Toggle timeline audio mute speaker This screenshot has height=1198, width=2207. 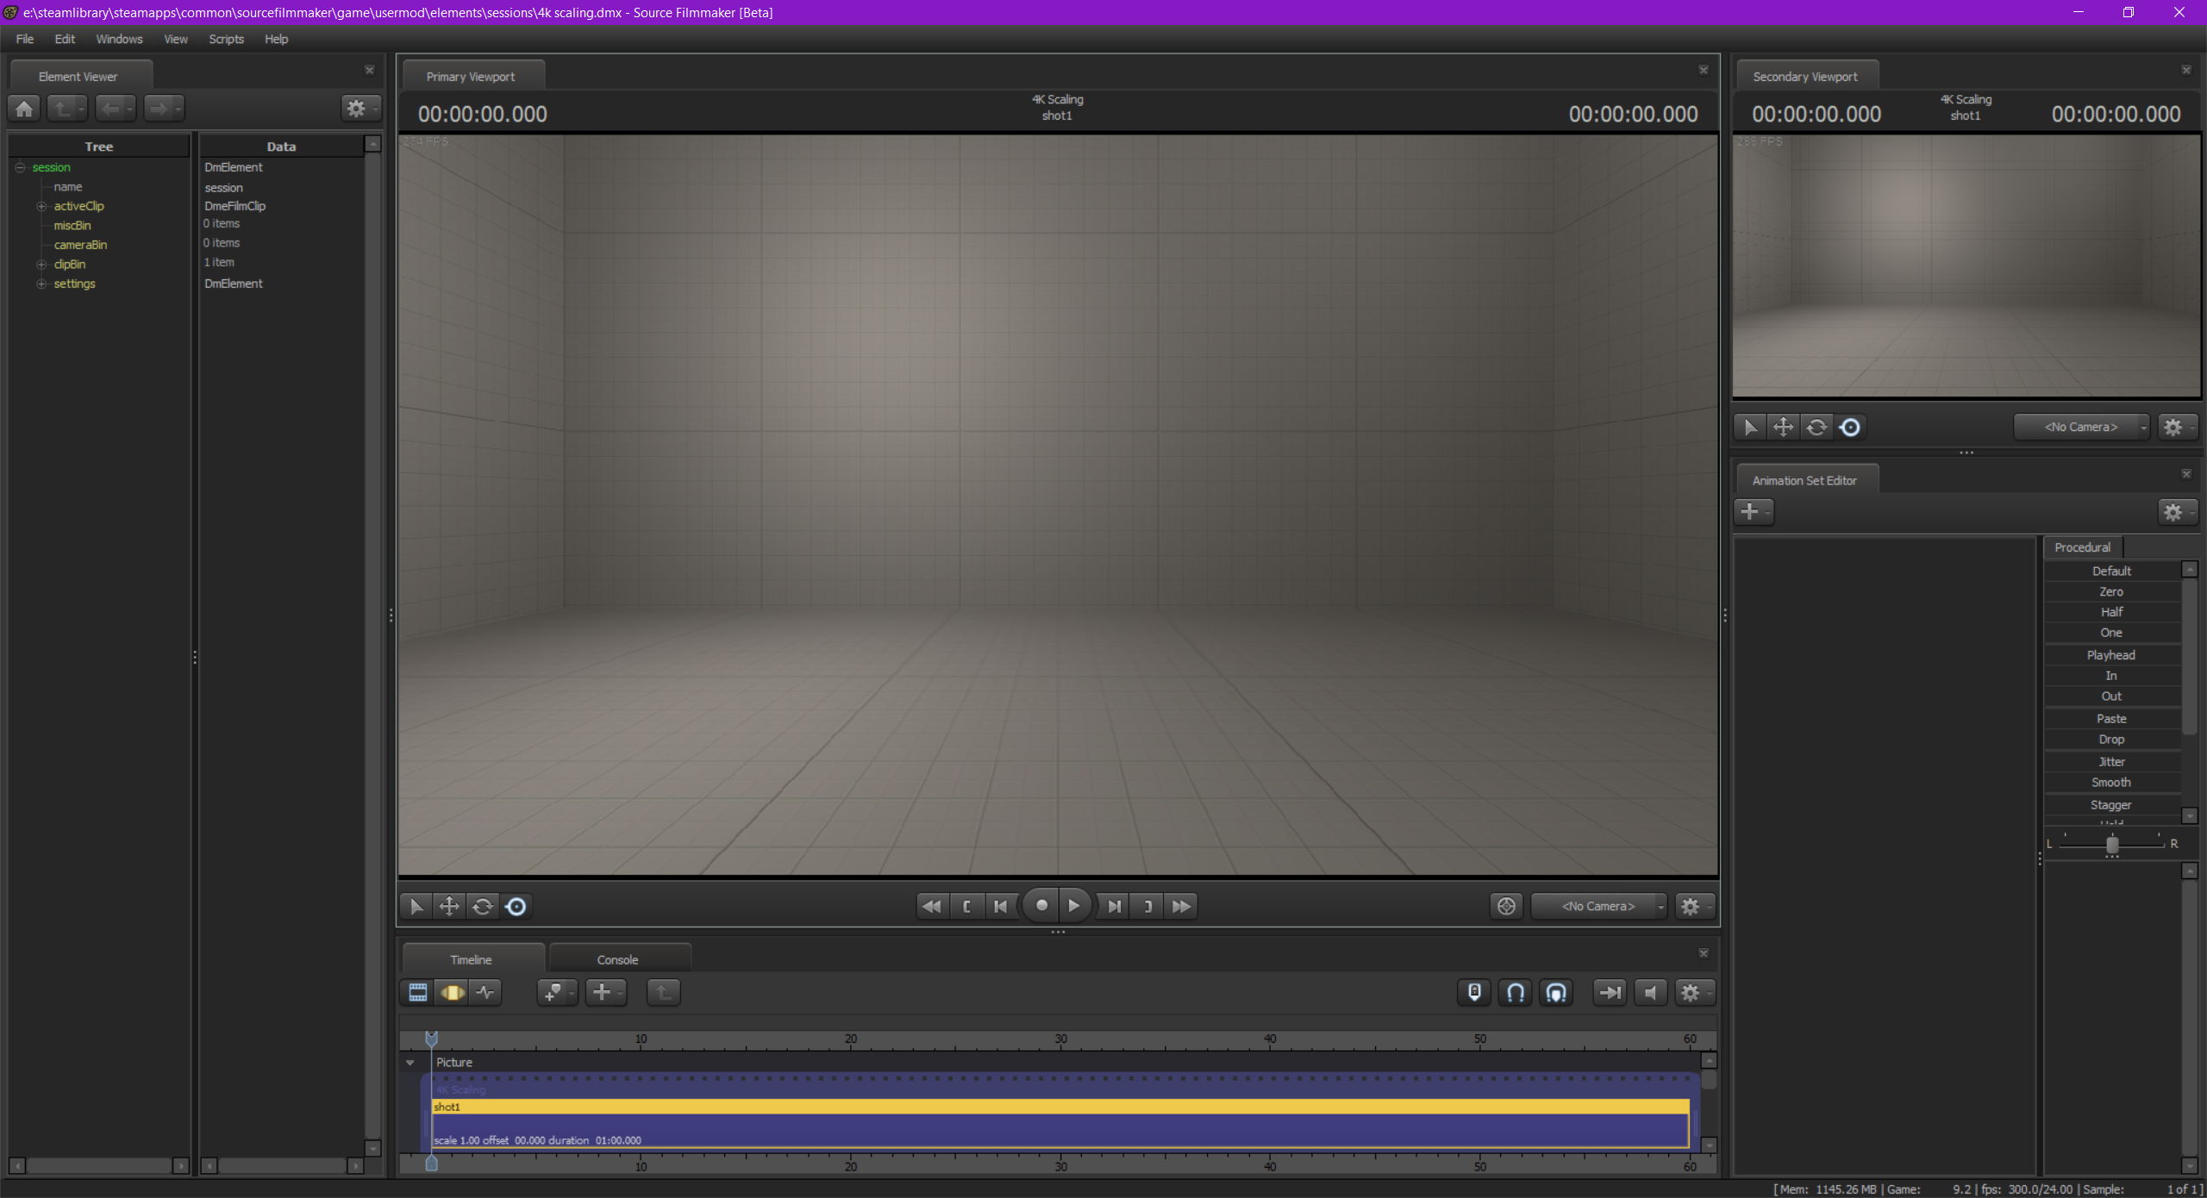tap(1650, 993)
